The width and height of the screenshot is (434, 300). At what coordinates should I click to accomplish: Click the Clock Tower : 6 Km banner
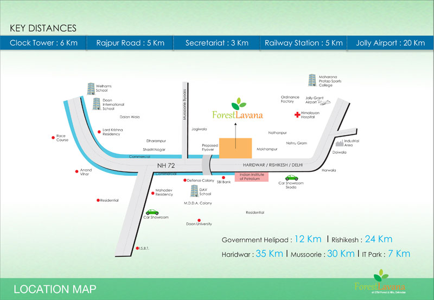(43, 43)
